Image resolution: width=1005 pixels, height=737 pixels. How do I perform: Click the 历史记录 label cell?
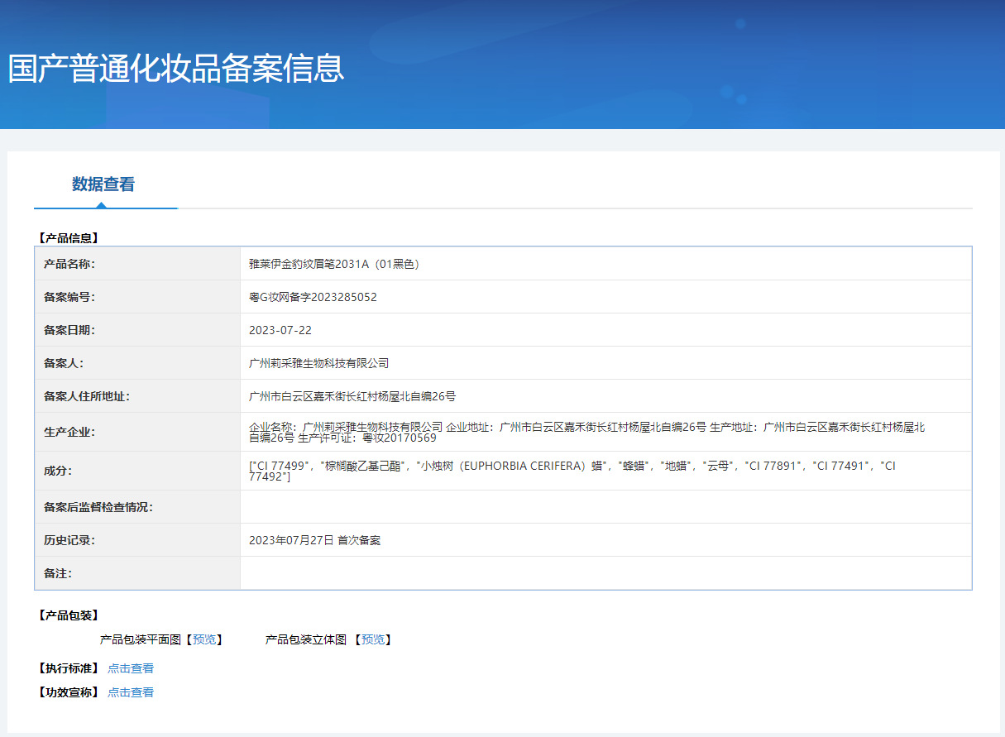(x=137, y=540)
